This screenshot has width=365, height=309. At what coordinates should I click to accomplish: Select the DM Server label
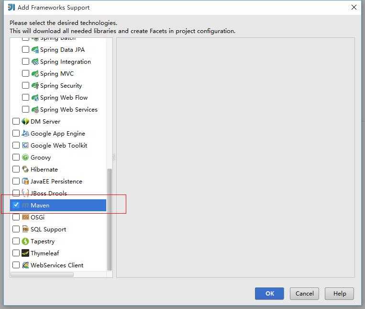45,121
